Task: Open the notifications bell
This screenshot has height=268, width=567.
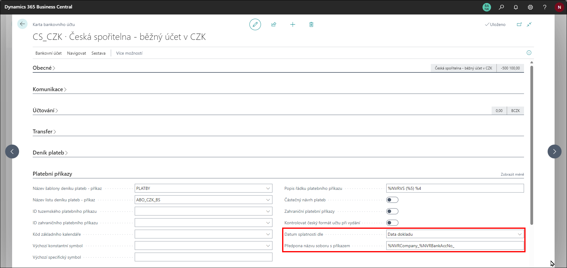Action: 516,7
